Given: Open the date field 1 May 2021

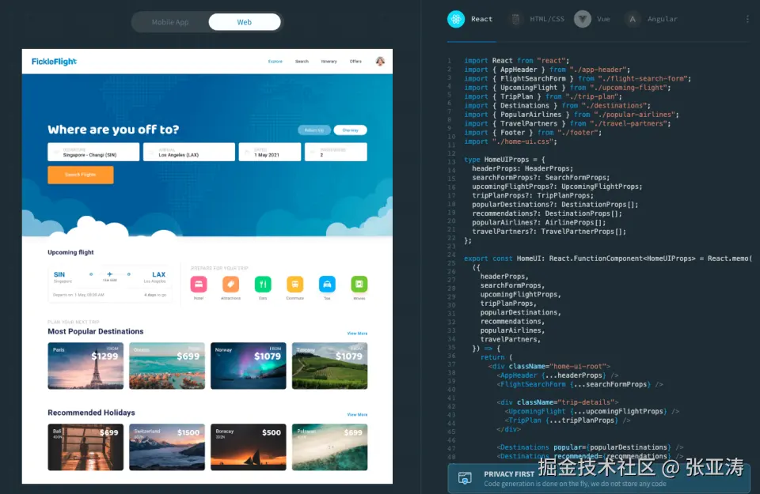Looking at the screenshot, I should [269, 152].
